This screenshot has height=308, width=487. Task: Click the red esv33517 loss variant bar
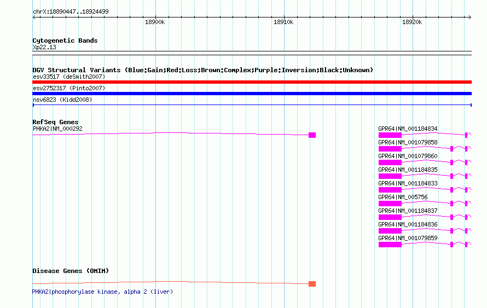[x=252, y=82]
